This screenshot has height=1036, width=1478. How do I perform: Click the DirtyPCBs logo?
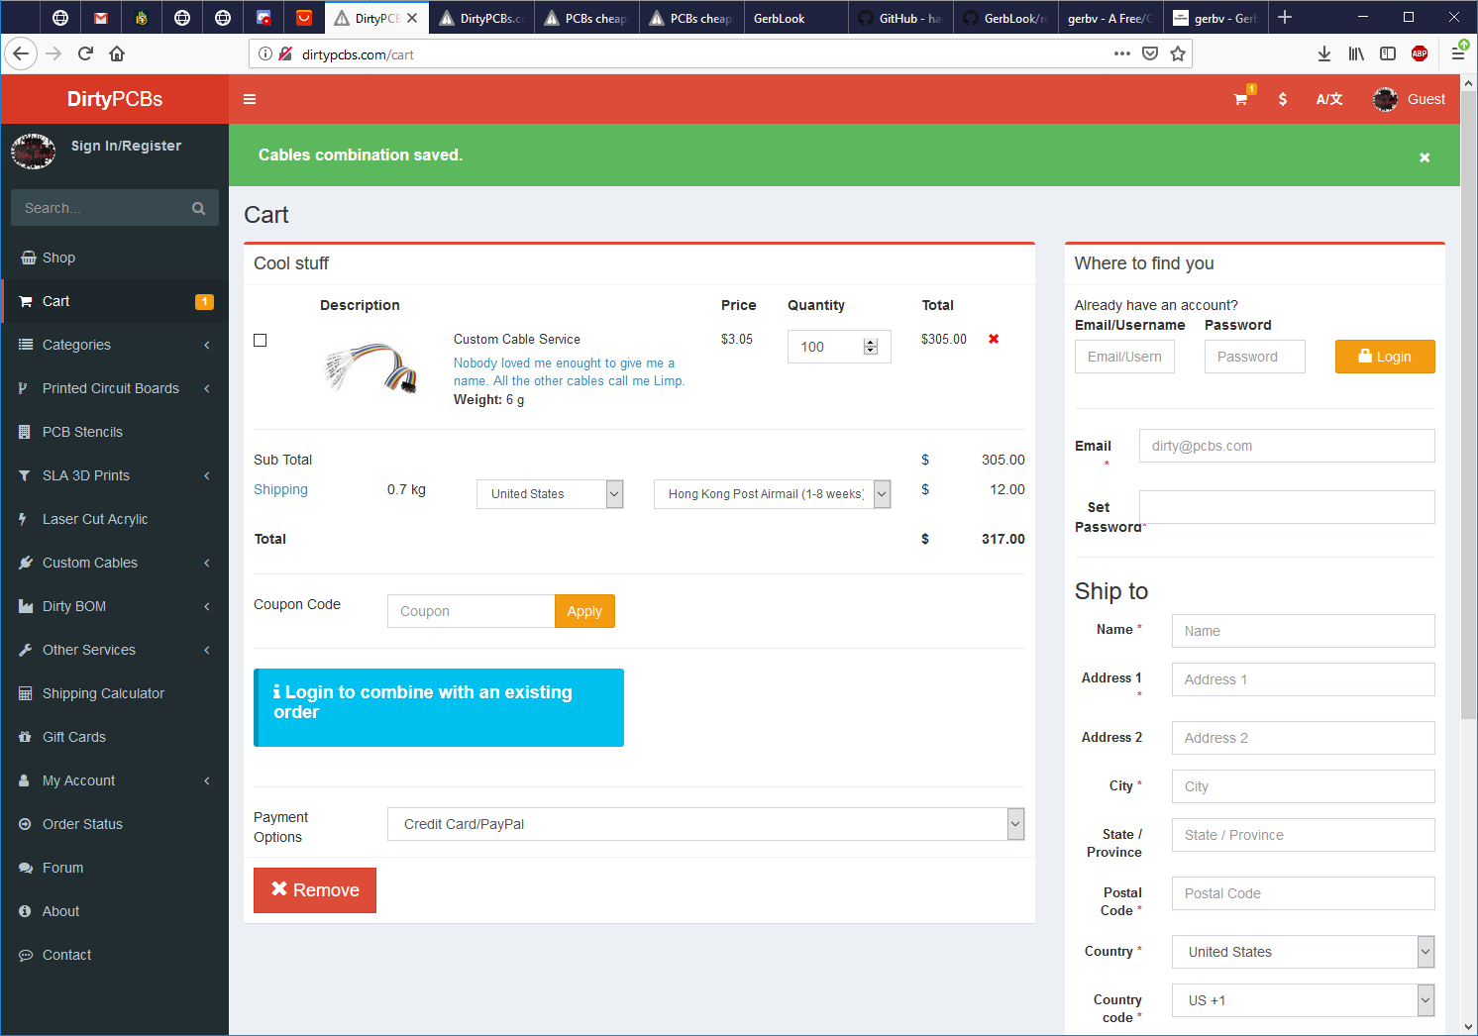(115, 99)
